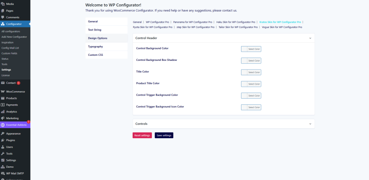Click the Essential Addons EA icon

click(x=3, y=125)
